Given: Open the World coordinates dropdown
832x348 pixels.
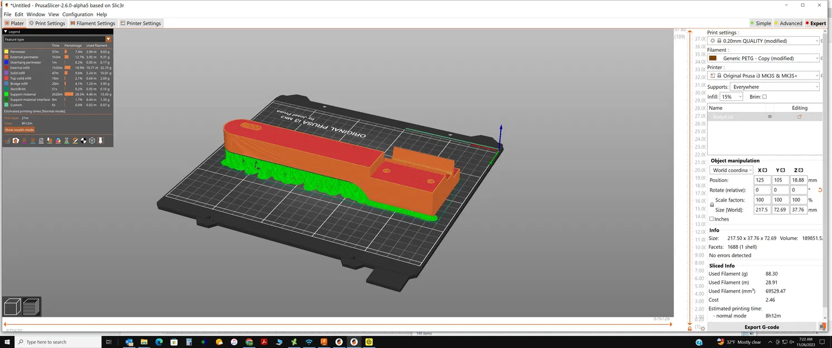Looking at the screenshot, I should 732,170.
